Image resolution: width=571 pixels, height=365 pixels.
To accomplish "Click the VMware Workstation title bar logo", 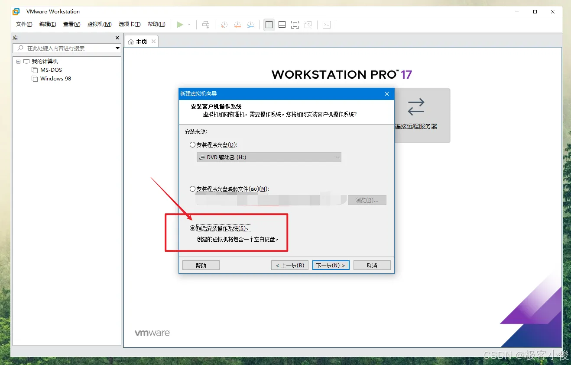I will pyautogui.click(x=16, y=12).
